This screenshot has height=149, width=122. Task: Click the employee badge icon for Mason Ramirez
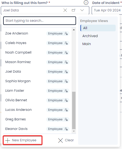point(66,62)
